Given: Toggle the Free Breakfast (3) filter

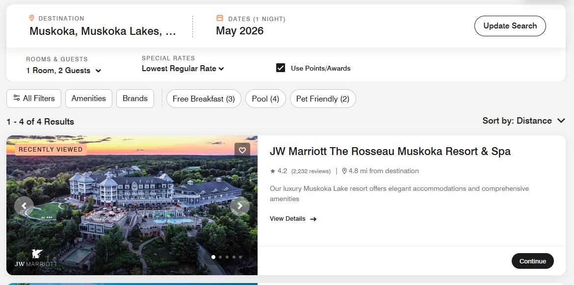Looking at the screenshot, I should pyautogui.click(x=204, y=99).
